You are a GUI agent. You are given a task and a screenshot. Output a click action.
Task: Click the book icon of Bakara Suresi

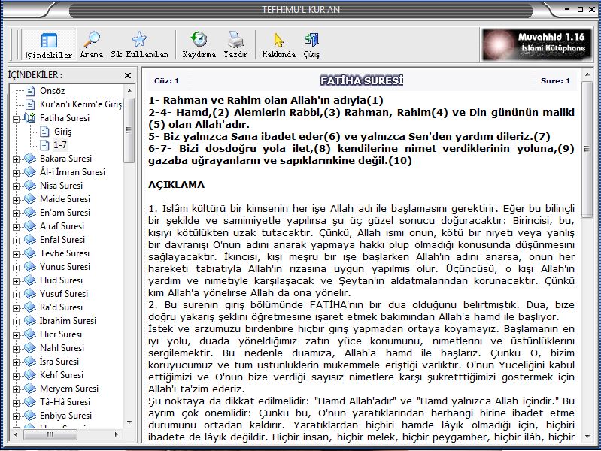(x=30, y=159)
